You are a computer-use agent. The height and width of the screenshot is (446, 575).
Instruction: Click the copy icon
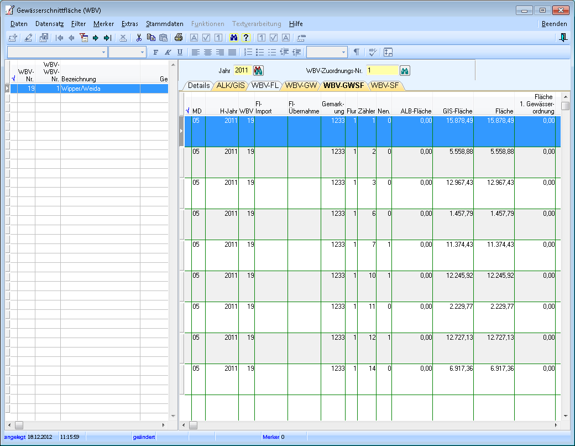[151, 38]
